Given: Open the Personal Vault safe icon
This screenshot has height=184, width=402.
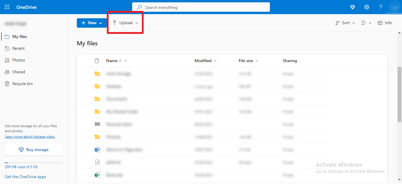Looking at the screenshot, I should click(97, 124).
